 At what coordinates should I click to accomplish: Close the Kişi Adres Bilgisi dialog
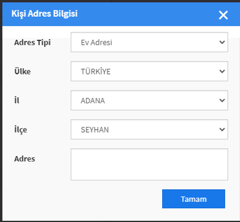pos(223,15)
